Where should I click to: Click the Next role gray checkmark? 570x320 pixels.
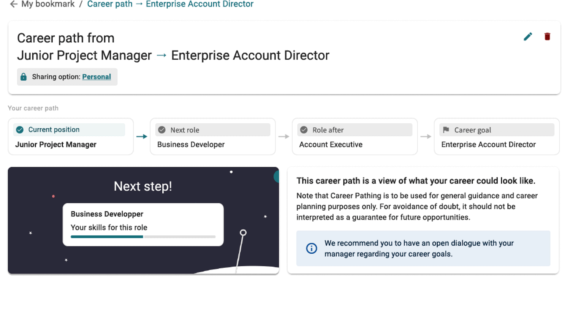[x=162, y=130]
